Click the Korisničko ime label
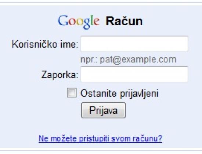This screenshot has height=154, width=202. click(x=45, y=44)
